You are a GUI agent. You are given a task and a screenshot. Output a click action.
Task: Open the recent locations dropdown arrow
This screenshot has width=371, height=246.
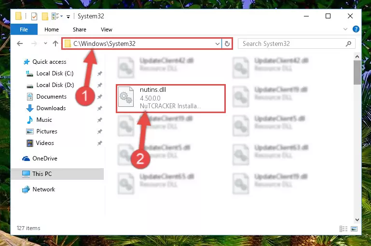click(45, 43)
